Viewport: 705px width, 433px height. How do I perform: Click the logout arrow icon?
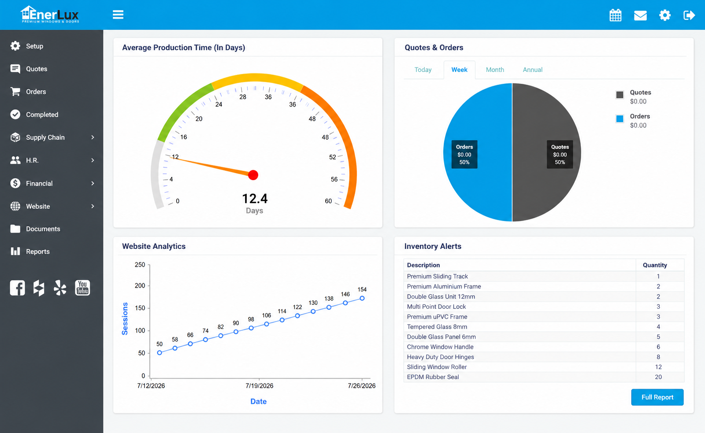pyautogui.click(x=689, y=15)
